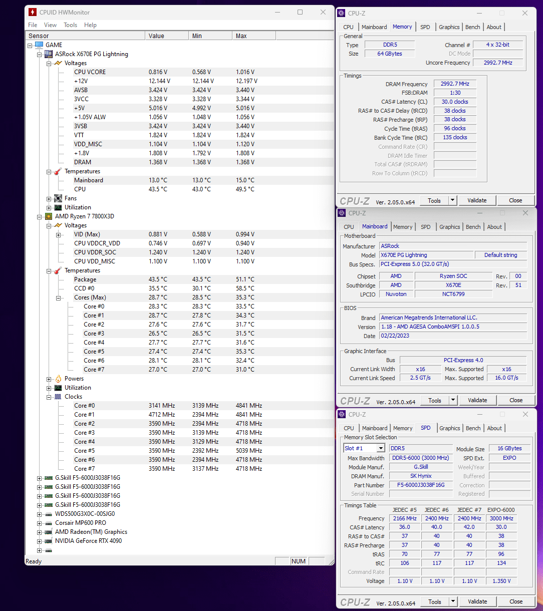Click the Powers flame icon

click(58, 379)
